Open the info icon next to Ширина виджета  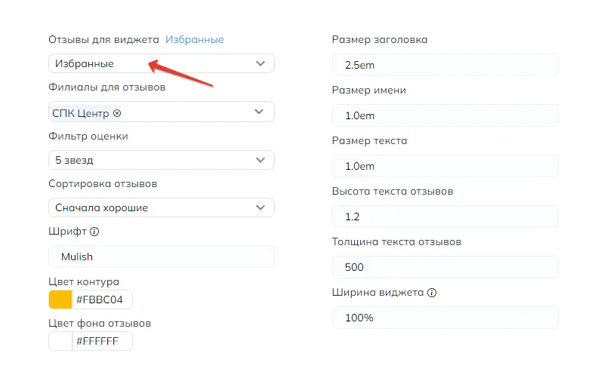[x=432, y=293]
